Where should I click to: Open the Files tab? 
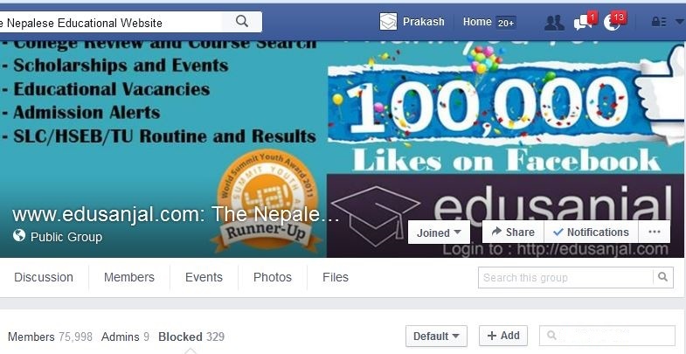click(x=336, y=277)
